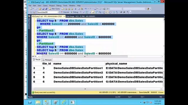Click the Undo arrow icon
This screenshot has height=105, width=188.
coord(85,9)
